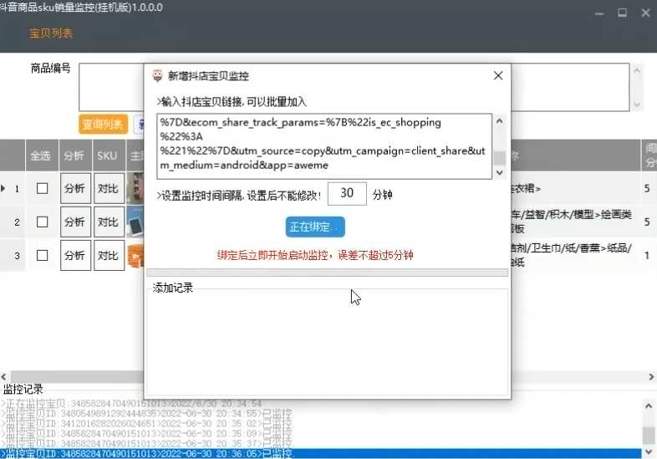This screenshot has height=459, width=657.
Task: Minimize the main application window
Action: click(x=599, y=13)
